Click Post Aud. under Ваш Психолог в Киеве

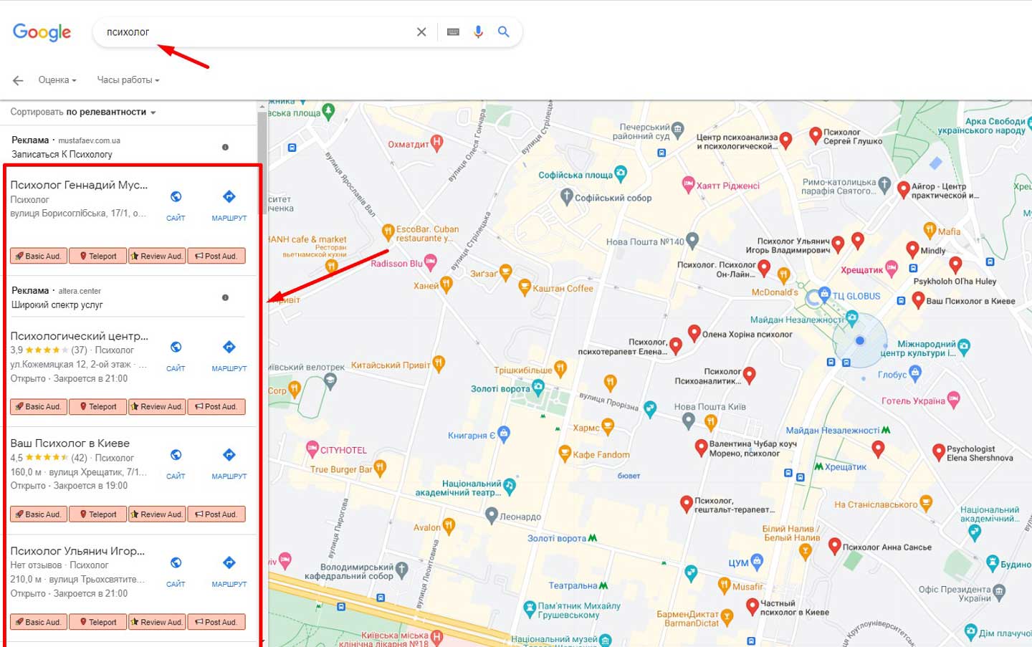(x=216, y=514)
